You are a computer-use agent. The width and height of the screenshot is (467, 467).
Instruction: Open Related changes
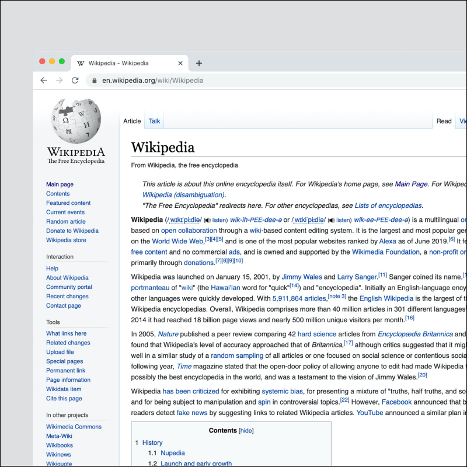[68, 343]
